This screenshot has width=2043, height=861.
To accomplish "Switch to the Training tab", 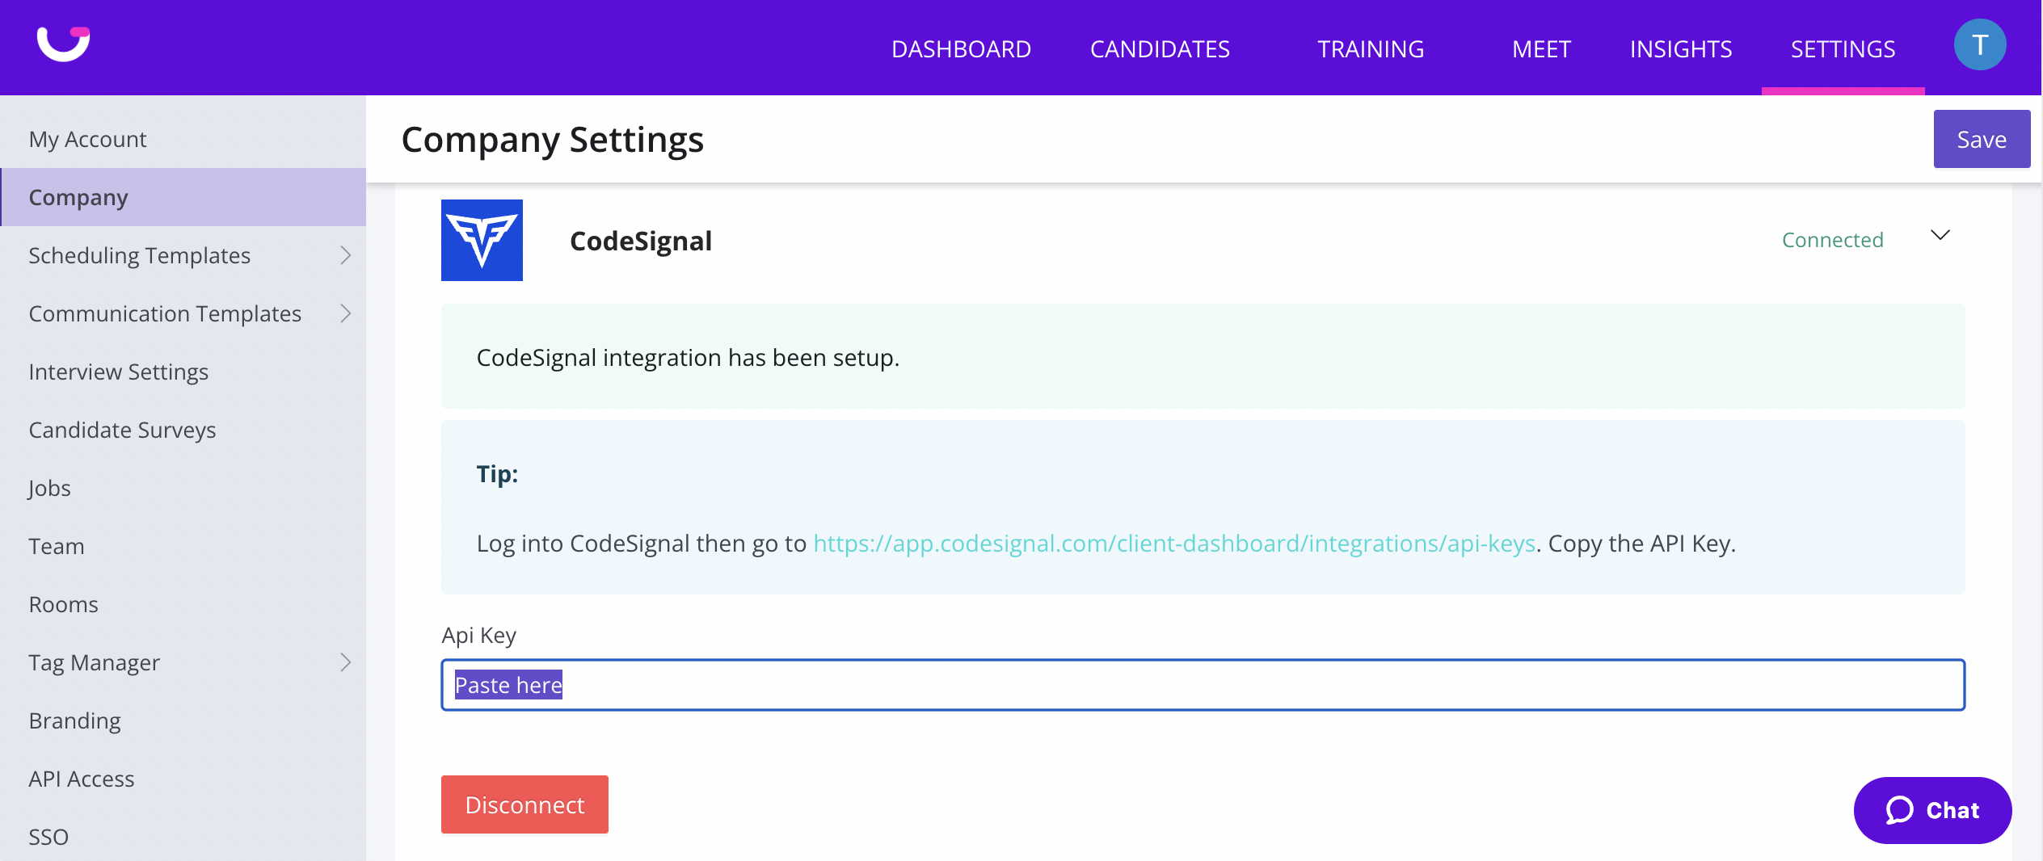I will tap(1371, 48).
